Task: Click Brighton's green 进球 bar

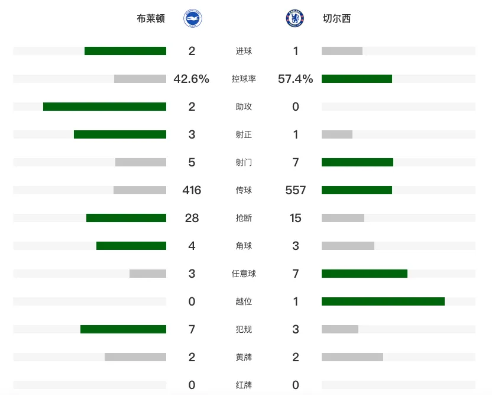Action: point(125,51)
